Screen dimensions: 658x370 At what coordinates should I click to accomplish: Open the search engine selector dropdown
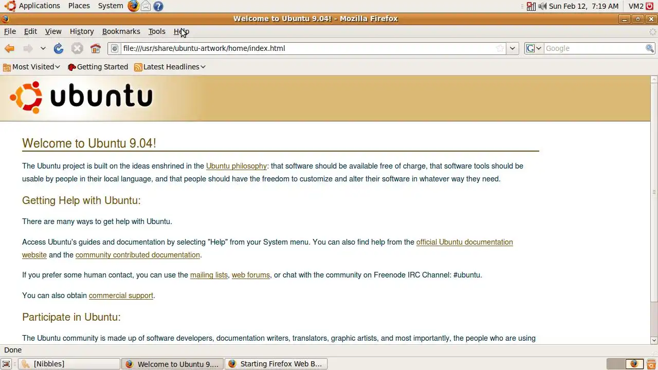tap(534, 48)
